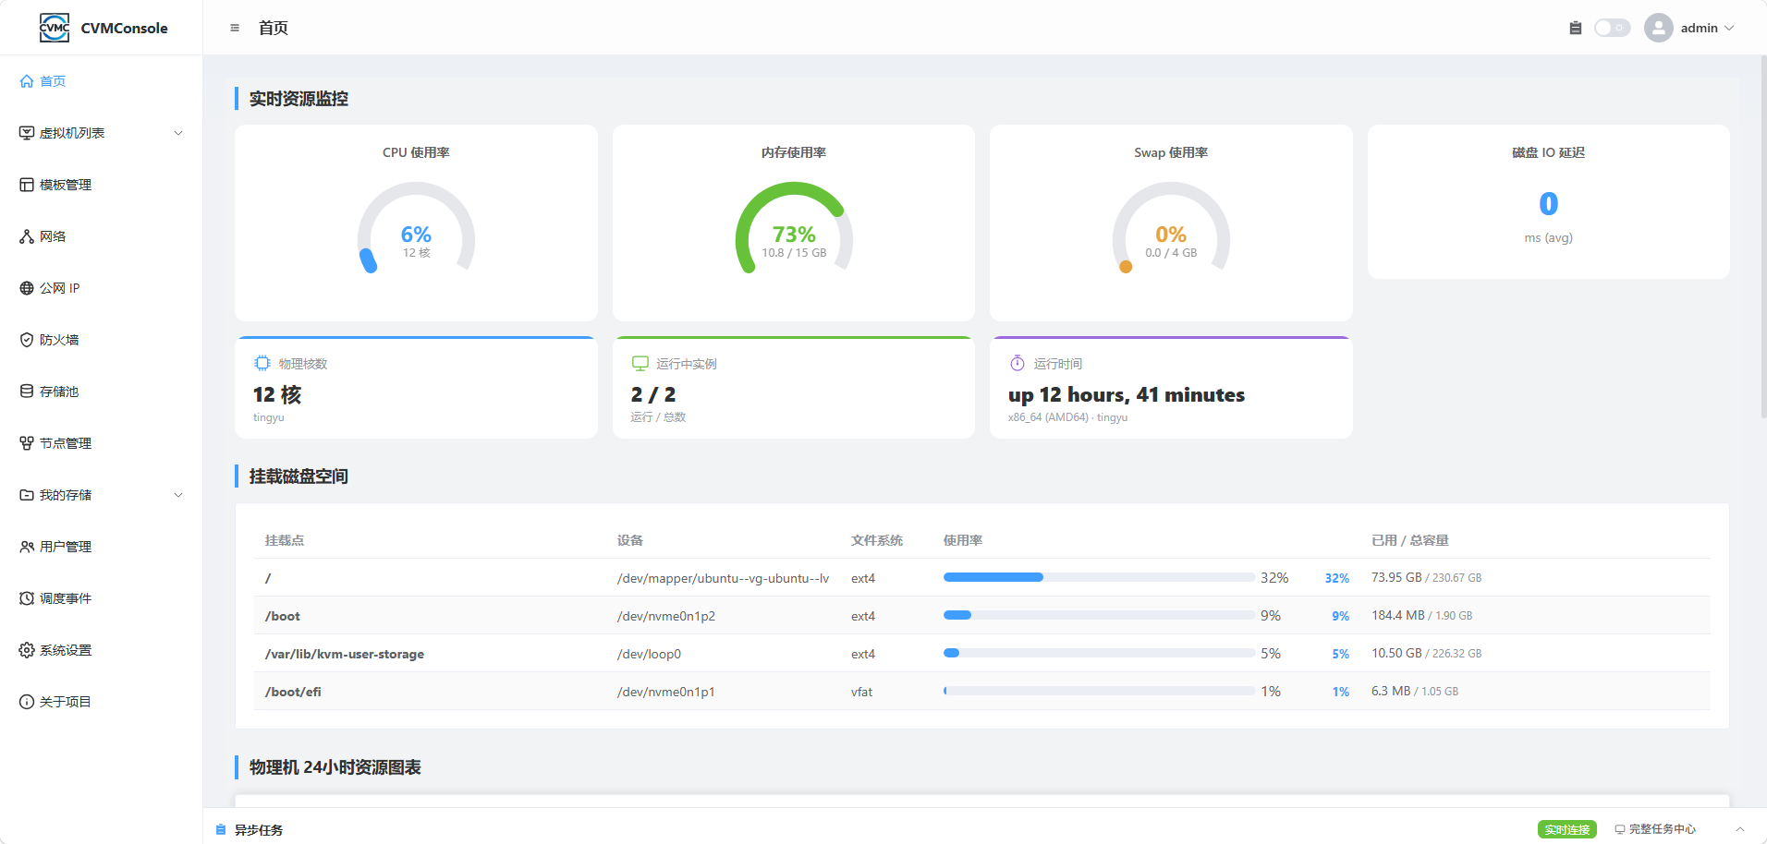Image resolution: width=1767 pixels, height=844 pixels.
Task: Click the 调度事件 clock icon
Action: tap(27, 598)
